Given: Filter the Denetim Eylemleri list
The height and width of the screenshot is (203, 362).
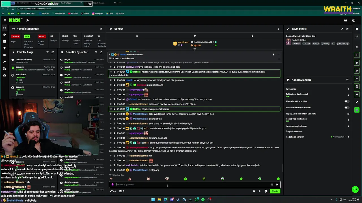Looking at the screenshot, I should coord(96,52).
